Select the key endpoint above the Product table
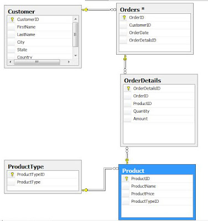Screen dimensions: 208x221 click(x=127, y=161)
